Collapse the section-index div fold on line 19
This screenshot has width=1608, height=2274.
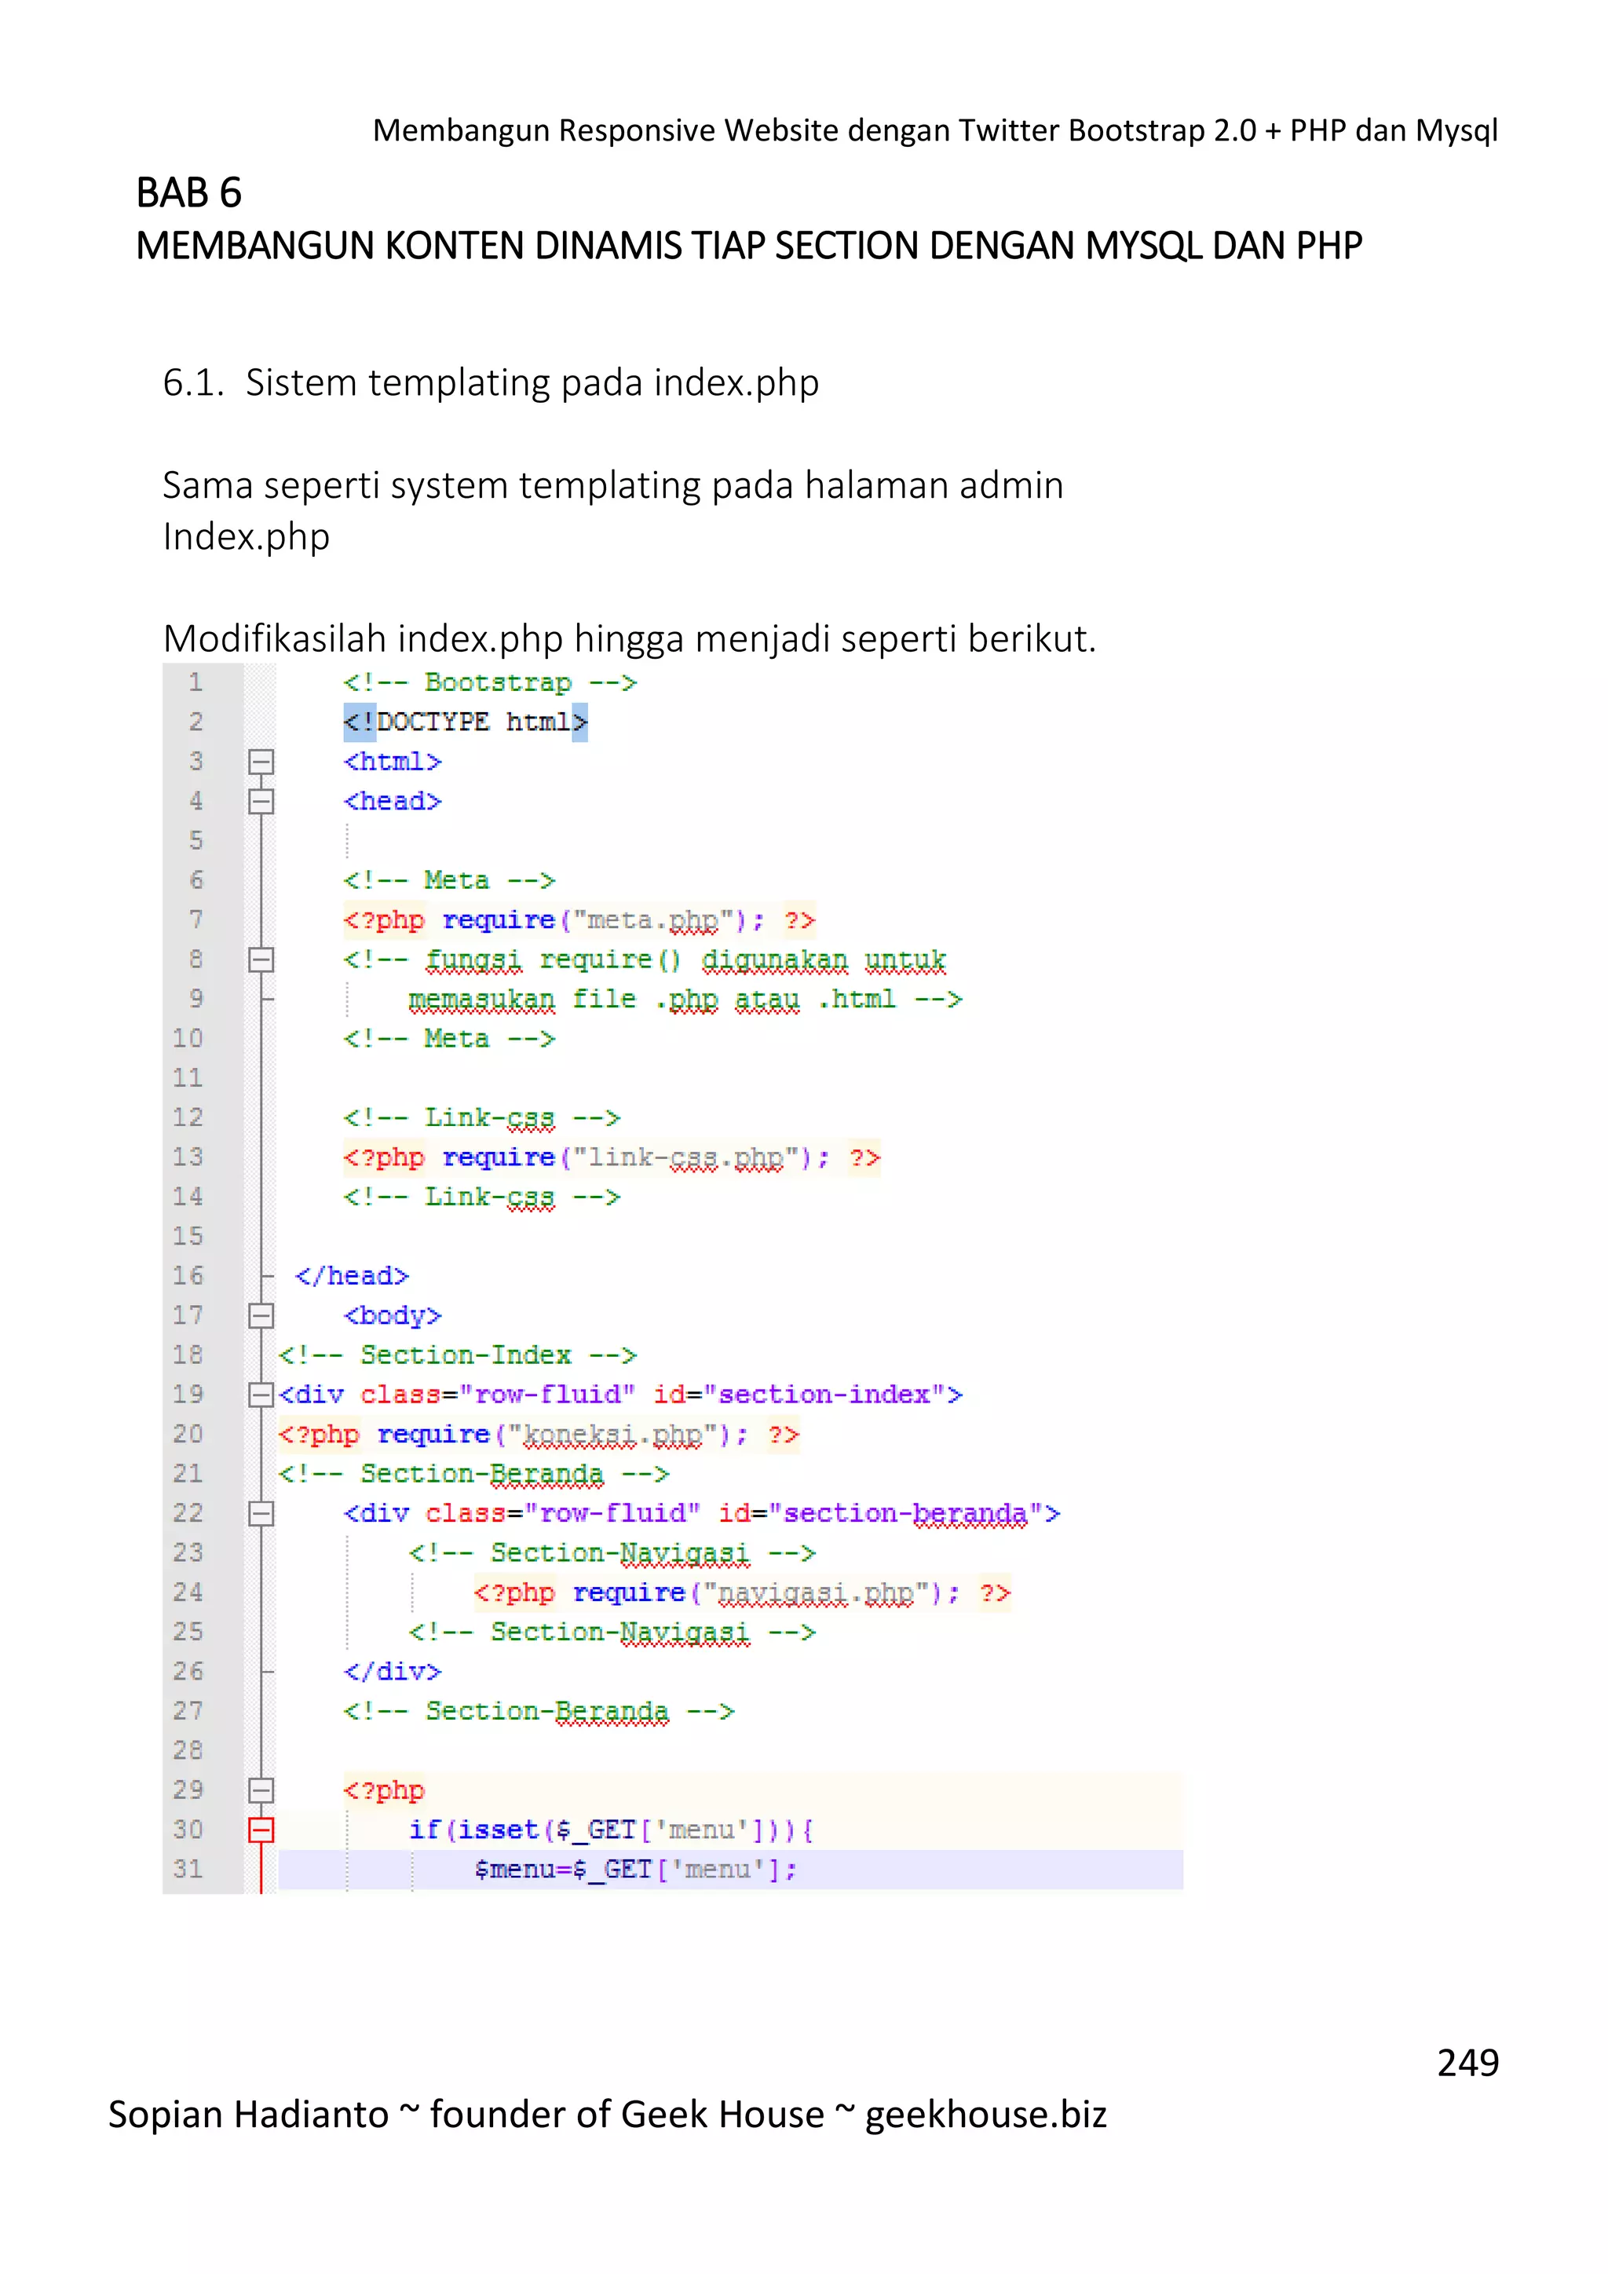[261, 1395]
